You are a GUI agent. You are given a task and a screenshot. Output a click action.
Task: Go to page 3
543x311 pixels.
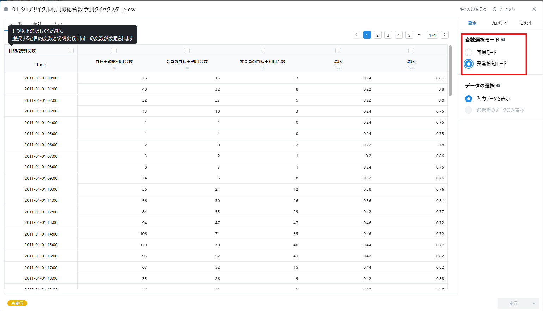[388, 35]
